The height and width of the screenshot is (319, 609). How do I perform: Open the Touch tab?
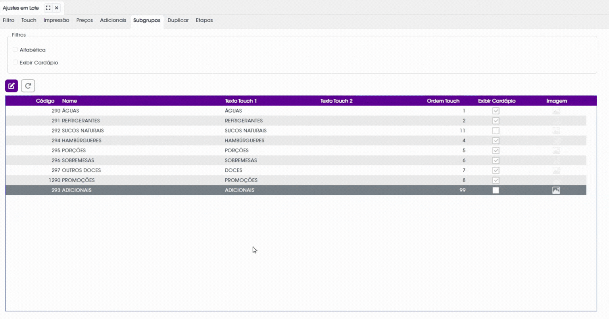click(x=29, y=20)
